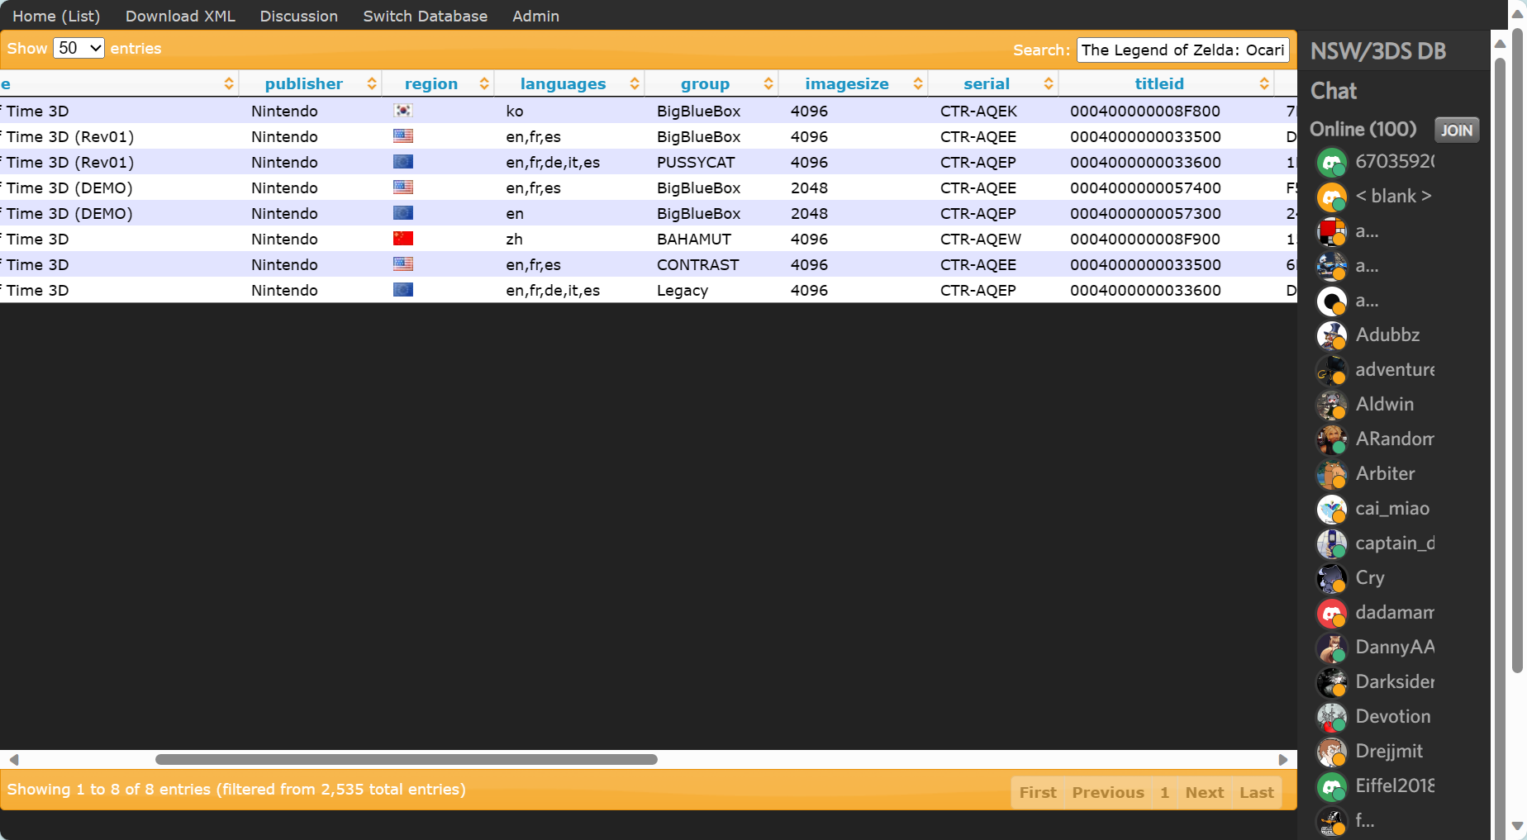Image resolution: width=1527 pixels, height=840 pixels.
Task: Select the titleid cell 000400000008F800
Action: [x=1145, y=111]
